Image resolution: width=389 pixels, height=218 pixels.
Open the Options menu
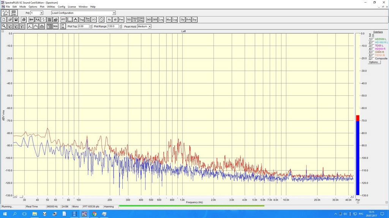(33, 7)
